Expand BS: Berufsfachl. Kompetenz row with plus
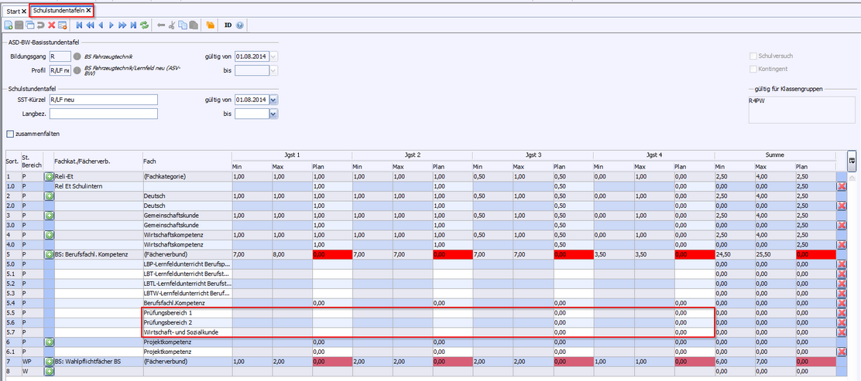Screen dimensions: 861x381 49,254
